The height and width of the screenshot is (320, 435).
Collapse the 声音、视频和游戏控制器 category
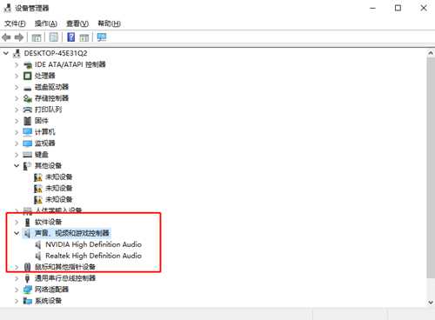(17, 233)
